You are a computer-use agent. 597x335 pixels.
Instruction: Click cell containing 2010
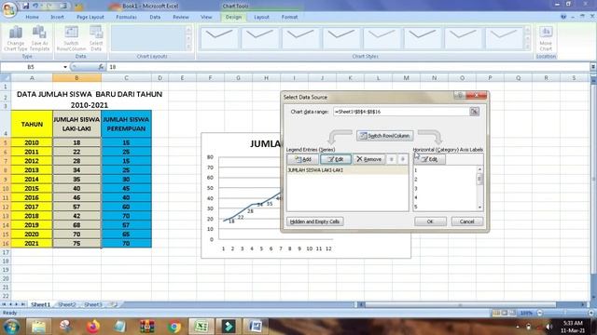[32, 142]
